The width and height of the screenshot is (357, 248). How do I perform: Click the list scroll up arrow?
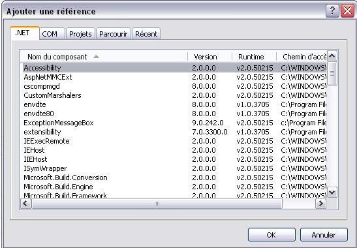332,55
